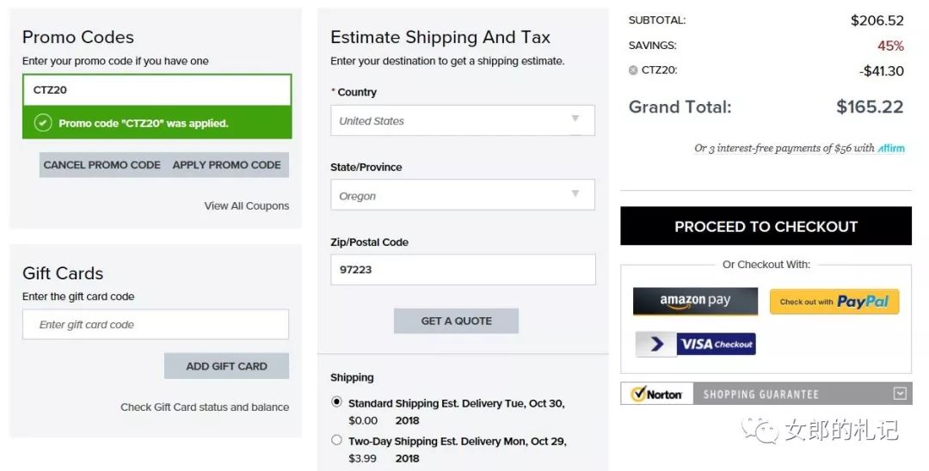Click Apply Promo Code button
This screenshot has width=929, height=471.
click(227, 165)
